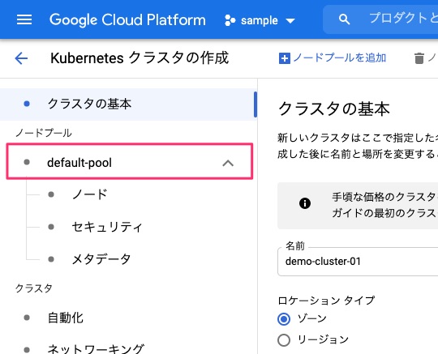
Task: Click the 名前 field containing demo-cluster-01
Action: (358, 262)
